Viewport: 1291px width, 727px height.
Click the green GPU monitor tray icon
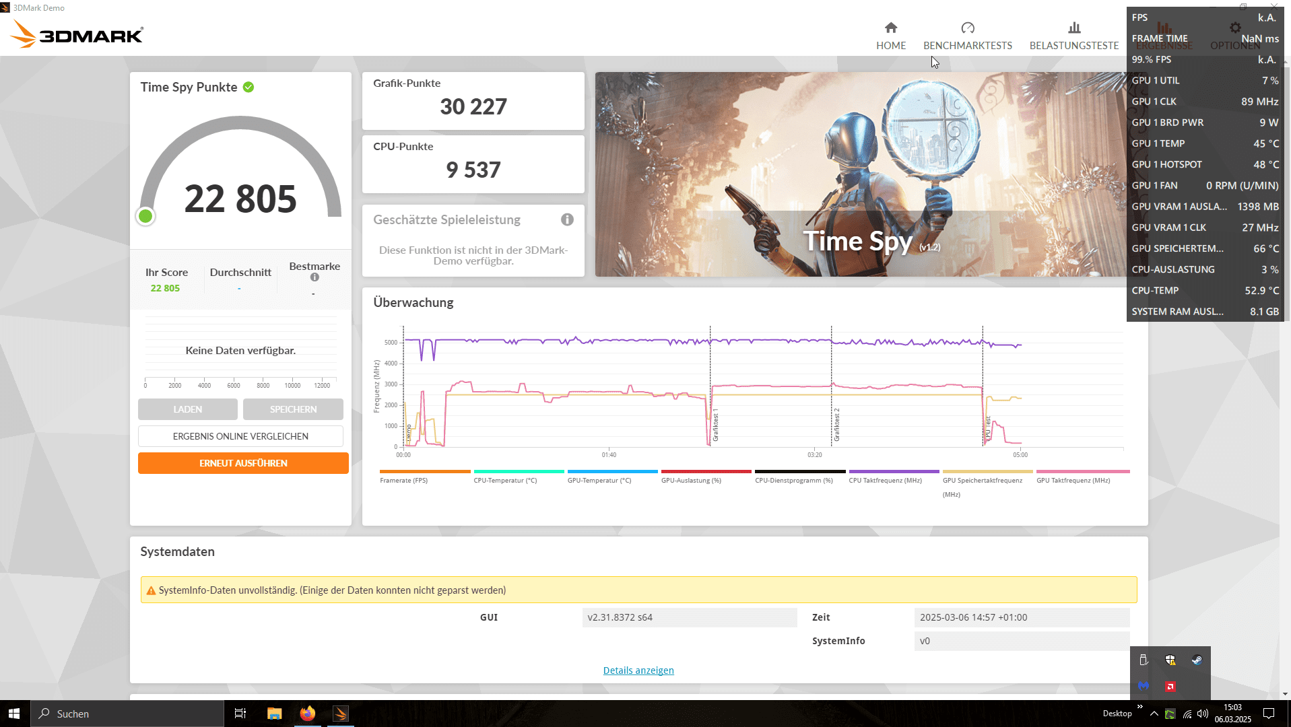coord(1170,714)
